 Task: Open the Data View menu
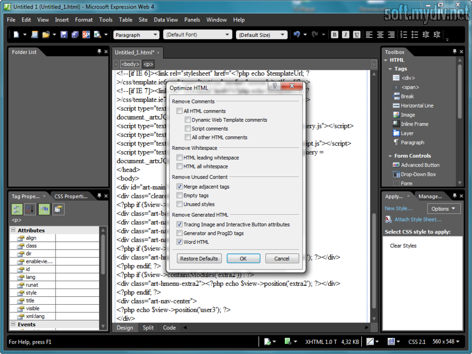pyautogui.click(x=166, y=20)
